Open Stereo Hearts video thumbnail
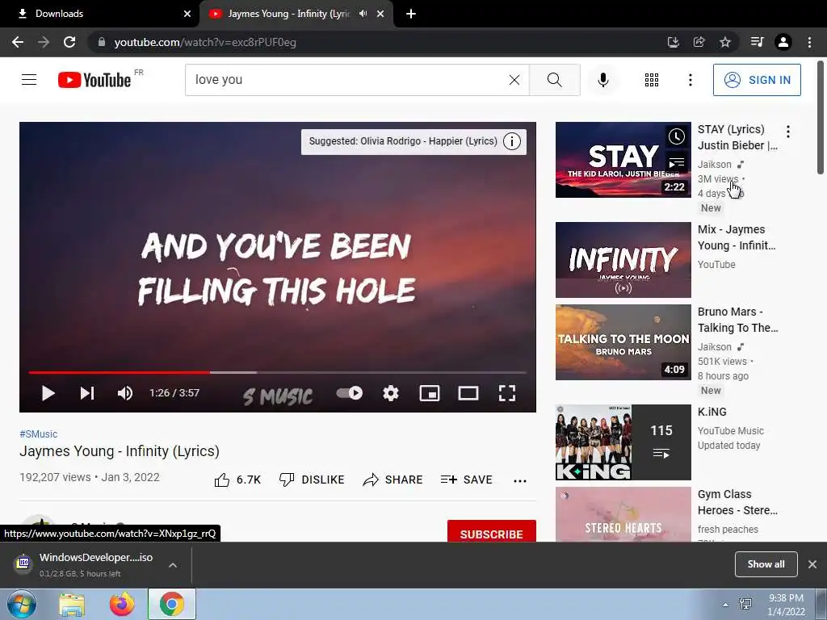This screenshot has width=827, height=620. (623, 514)
